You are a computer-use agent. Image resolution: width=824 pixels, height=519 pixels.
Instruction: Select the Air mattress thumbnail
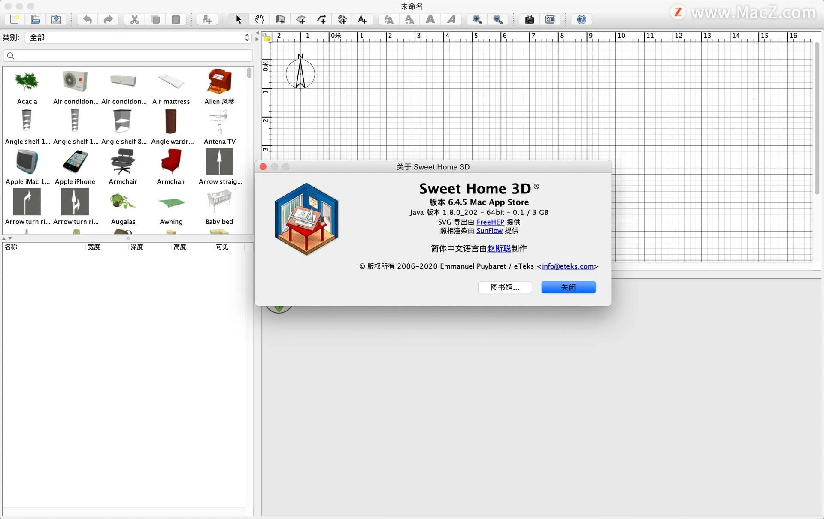pos(171,81)
